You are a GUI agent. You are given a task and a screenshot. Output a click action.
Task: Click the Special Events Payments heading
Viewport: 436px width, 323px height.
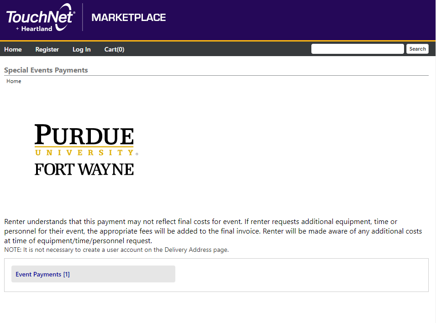pyautogui.click(x=46, y=70)
